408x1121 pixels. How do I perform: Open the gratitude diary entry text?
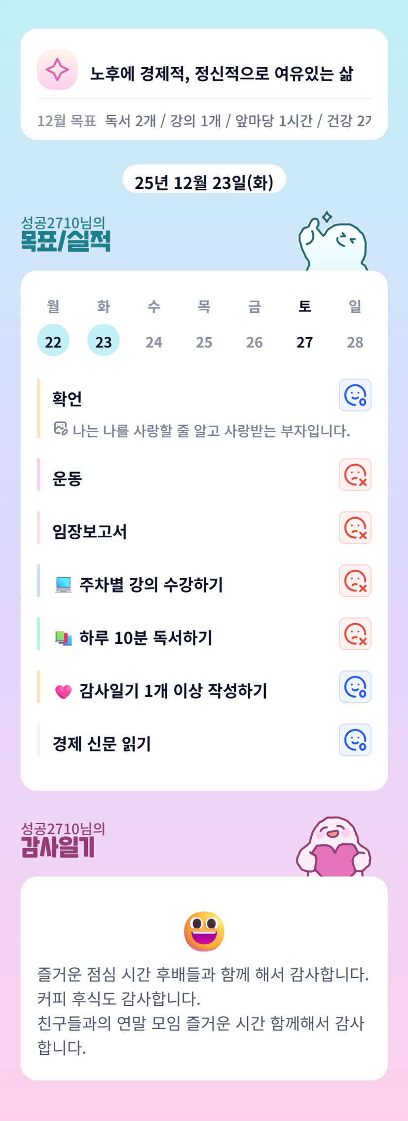(204, 1011)
